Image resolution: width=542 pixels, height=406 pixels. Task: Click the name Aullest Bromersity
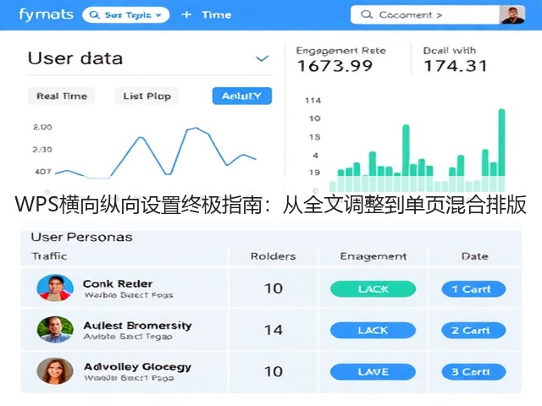[137, 326]
